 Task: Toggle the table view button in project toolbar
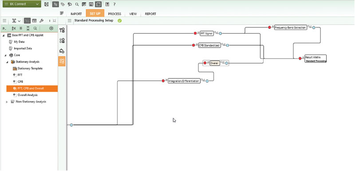pos(35,20)
